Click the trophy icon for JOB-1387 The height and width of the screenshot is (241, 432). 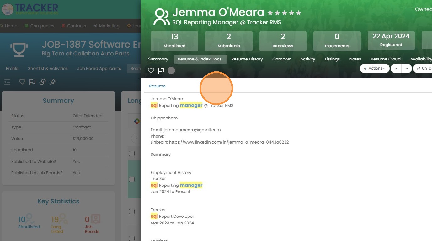tap(19, 50)
